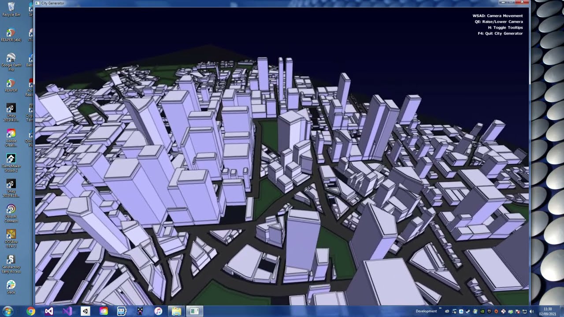Click the 'QE: Raise/Lower Camera' tooltip text

click(x=499, y=22)
